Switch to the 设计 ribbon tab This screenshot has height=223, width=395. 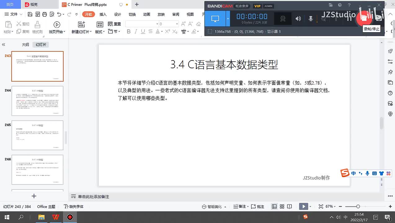click(118, 14)
